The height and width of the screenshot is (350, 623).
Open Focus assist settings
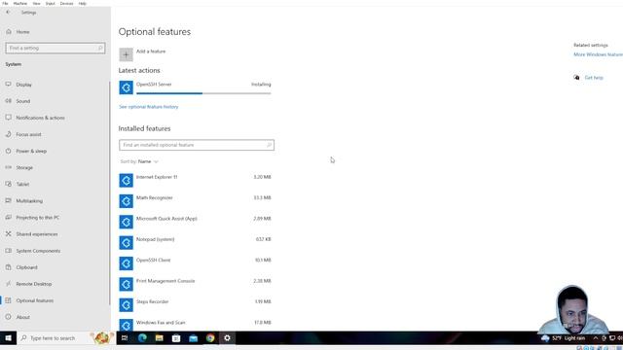click(x=28, y=134)
